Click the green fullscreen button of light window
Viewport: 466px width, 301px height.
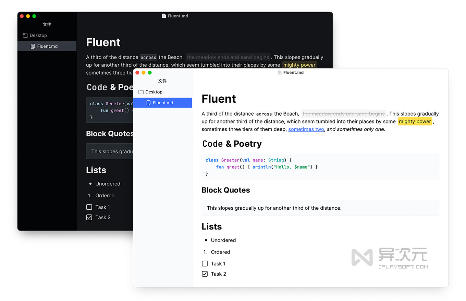click(x=150, y=73)
